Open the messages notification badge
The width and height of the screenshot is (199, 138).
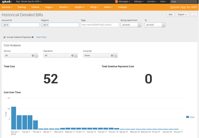(117, 2)
